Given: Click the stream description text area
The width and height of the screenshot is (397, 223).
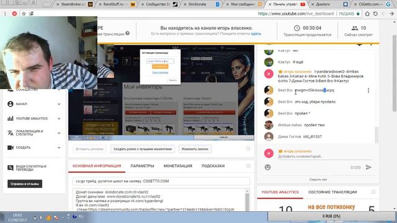Looking at the screenshot, I should point(159,199).
